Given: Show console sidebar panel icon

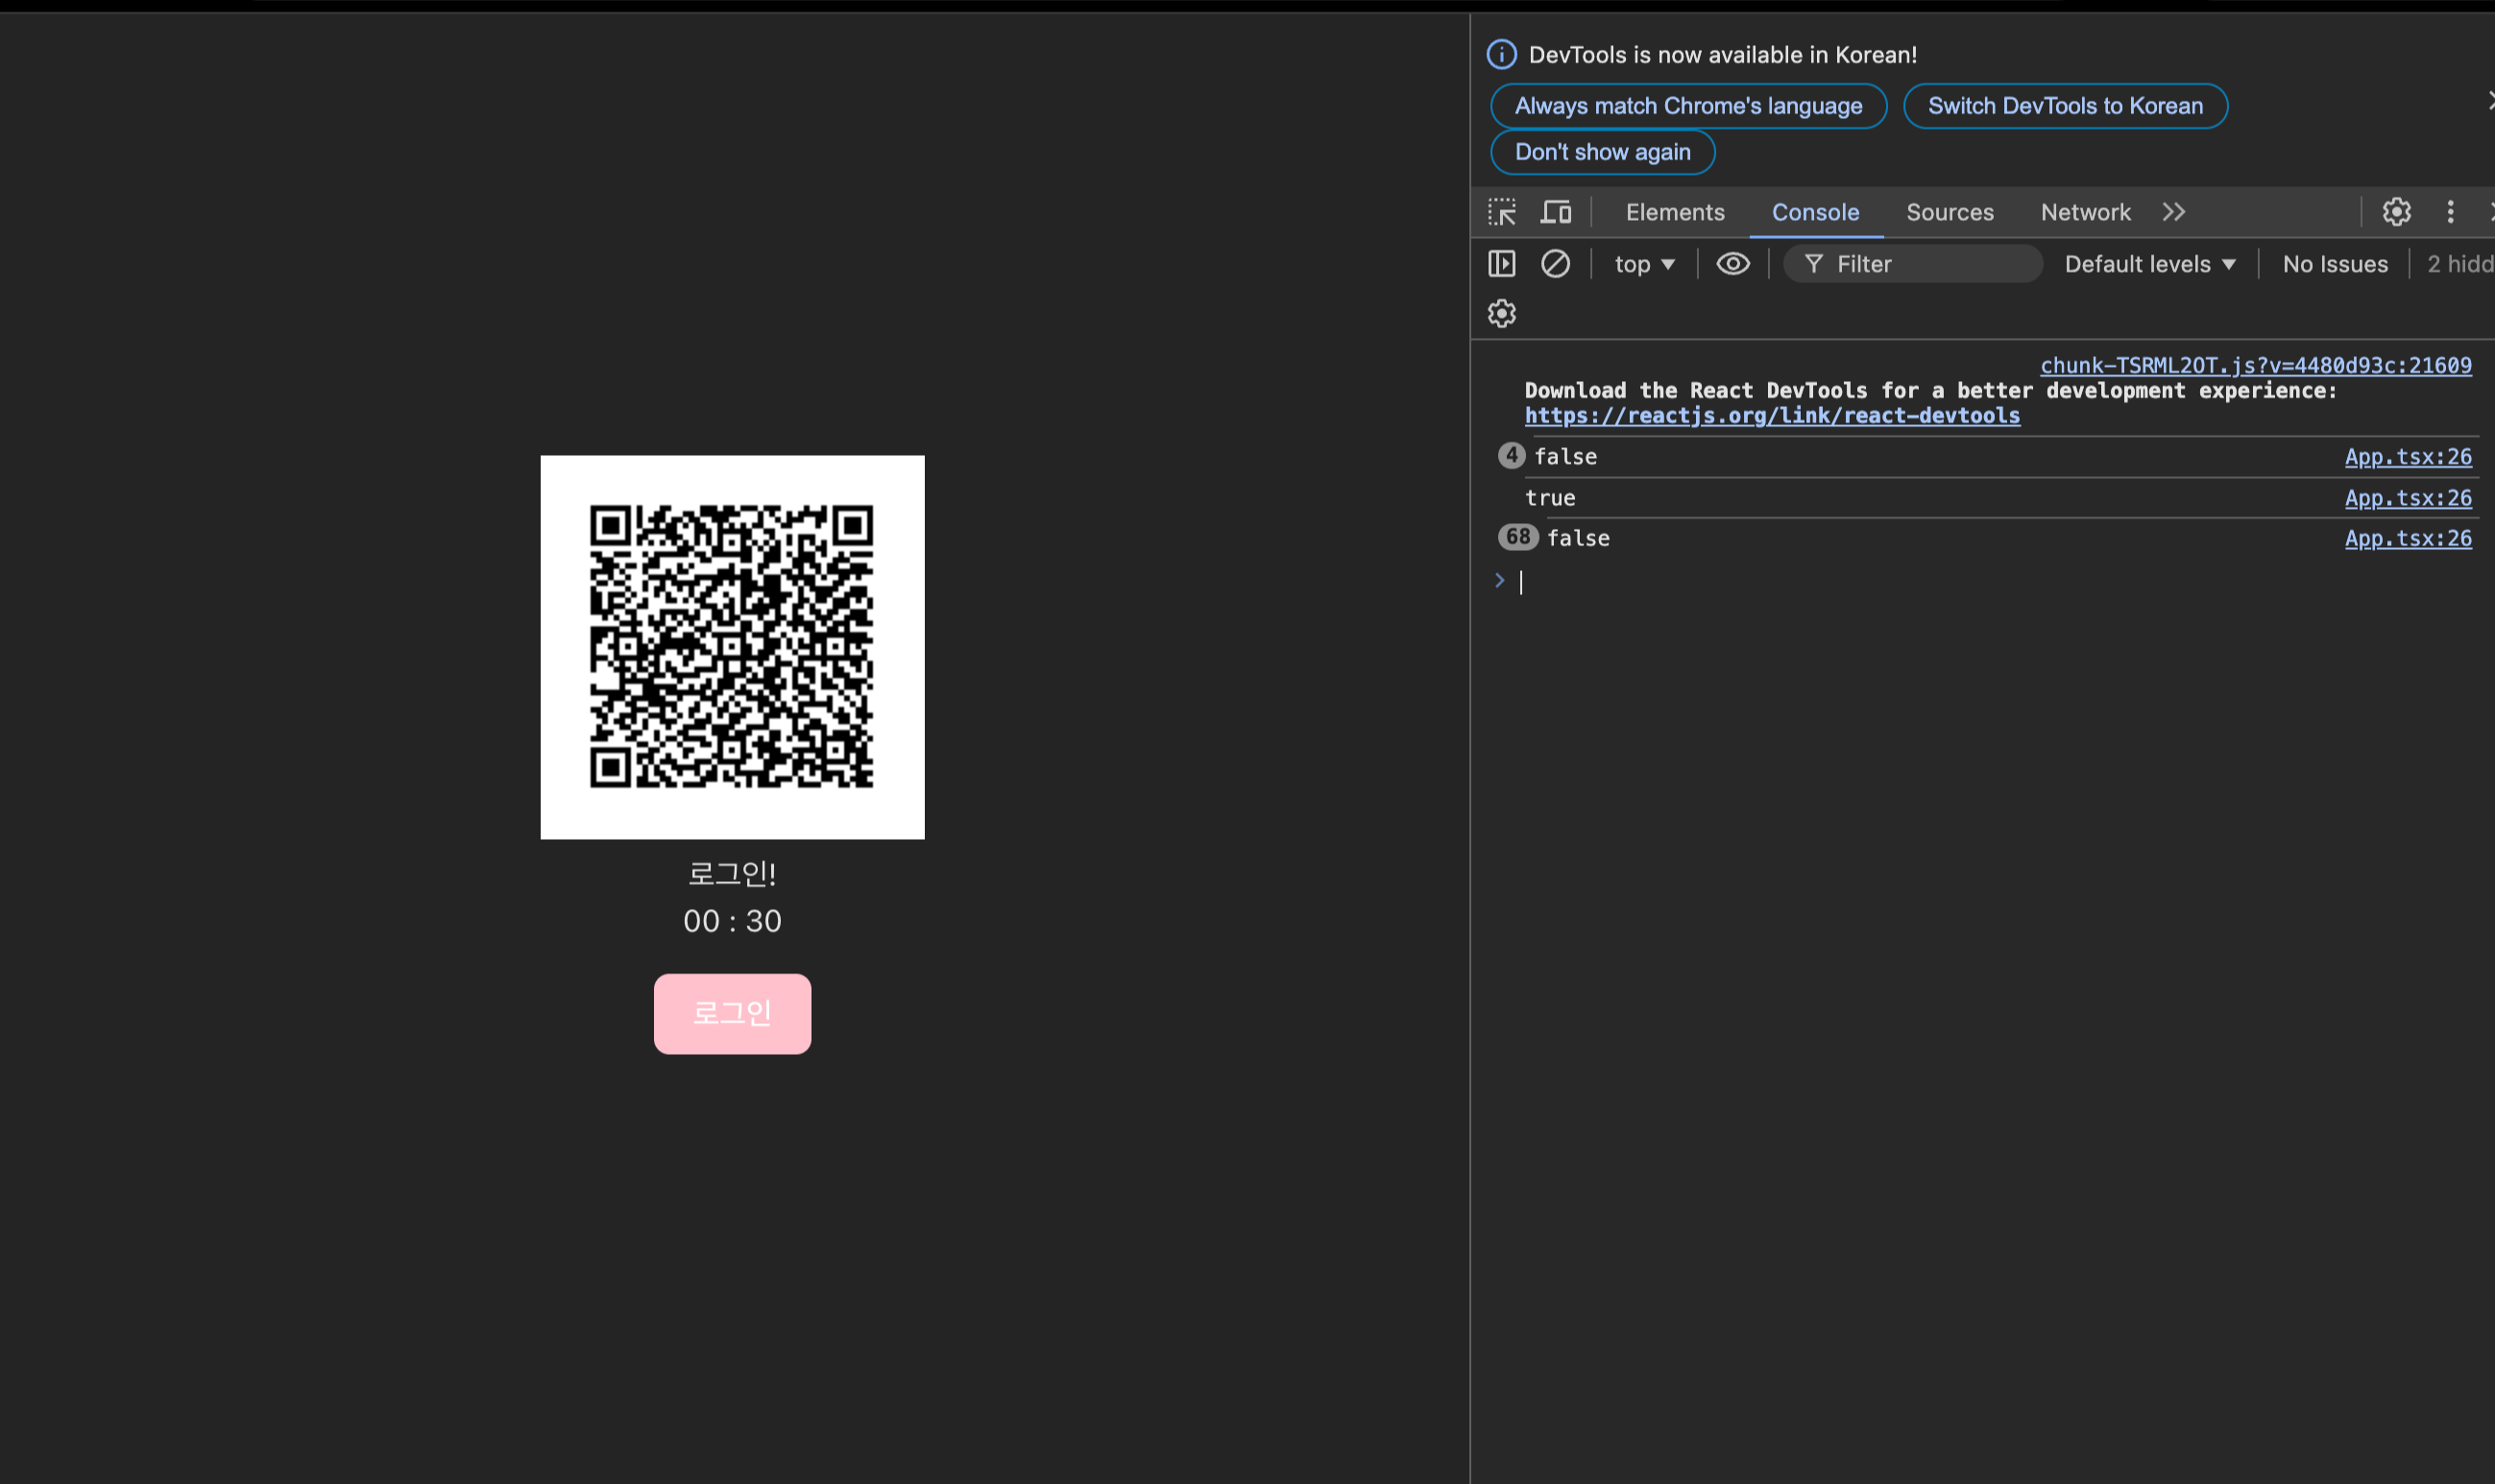Looking at the screenshot, I should click(x=1502, y=264).
